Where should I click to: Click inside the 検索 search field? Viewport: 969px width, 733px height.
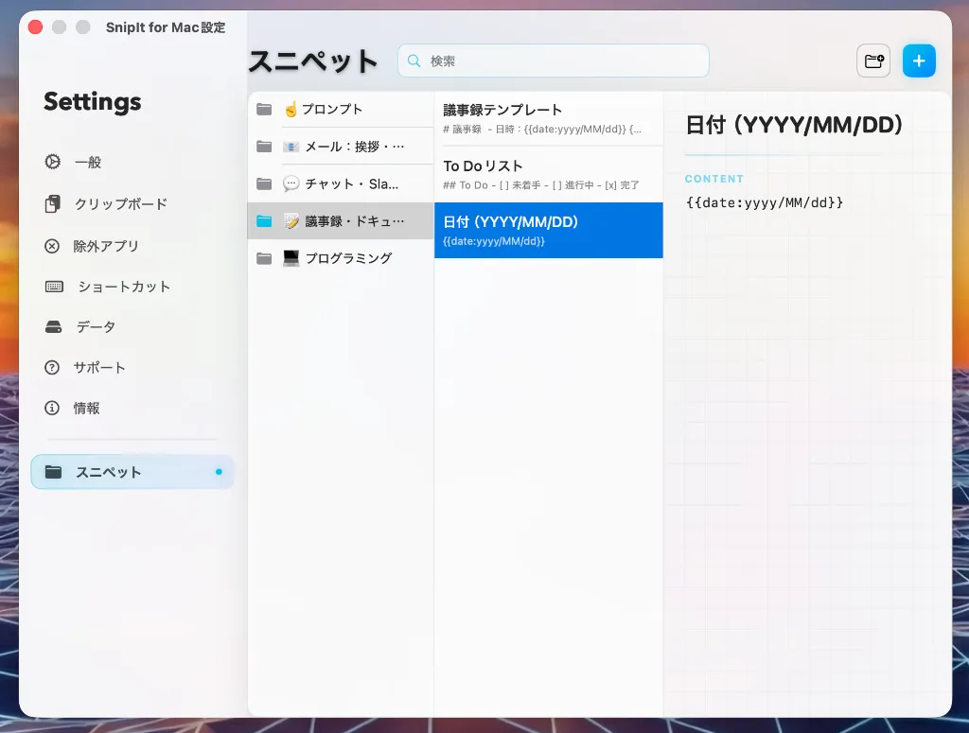click(x=553, y=60)
